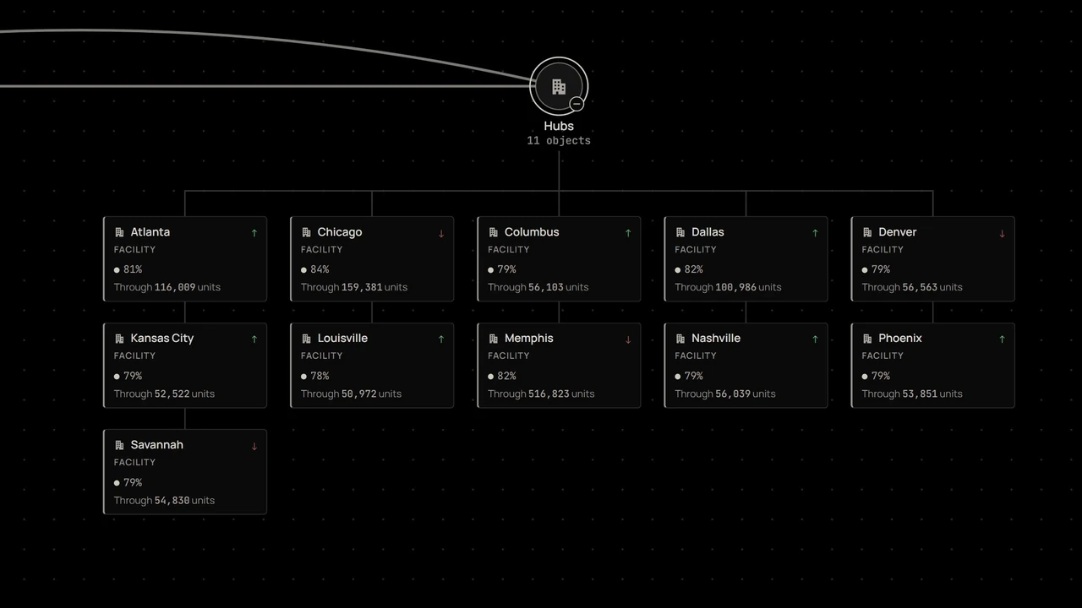
Task: Select the Memphis facility name
Action: click(529, 339)
